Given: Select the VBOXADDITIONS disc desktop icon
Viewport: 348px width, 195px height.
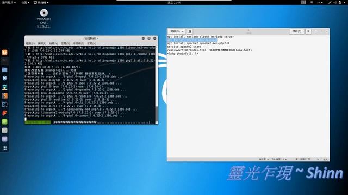Looking at the screenshot, I should coord(43,18).
